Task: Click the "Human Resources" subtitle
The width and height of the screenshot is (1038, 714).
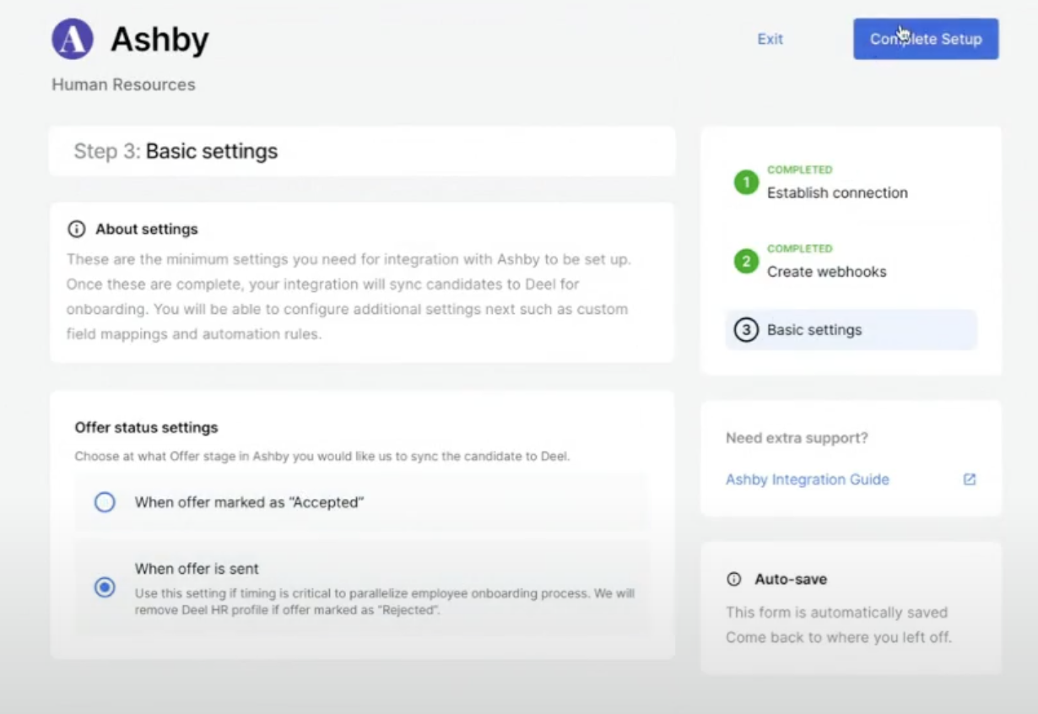Action: 123,84
